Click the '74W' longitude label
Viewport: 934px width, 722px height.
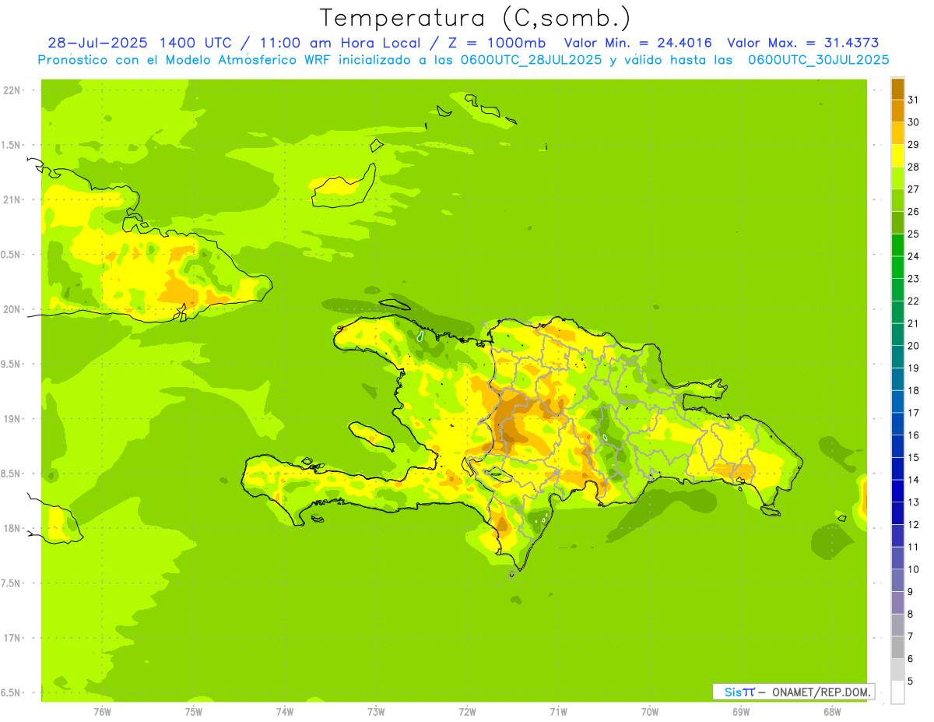point(285,711)
